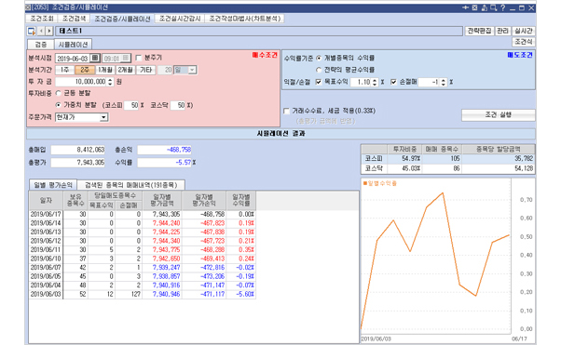Click the 전략편집 button
This screenshot has height=345, width=561.
pyautogui.click(x=479, y=31)
